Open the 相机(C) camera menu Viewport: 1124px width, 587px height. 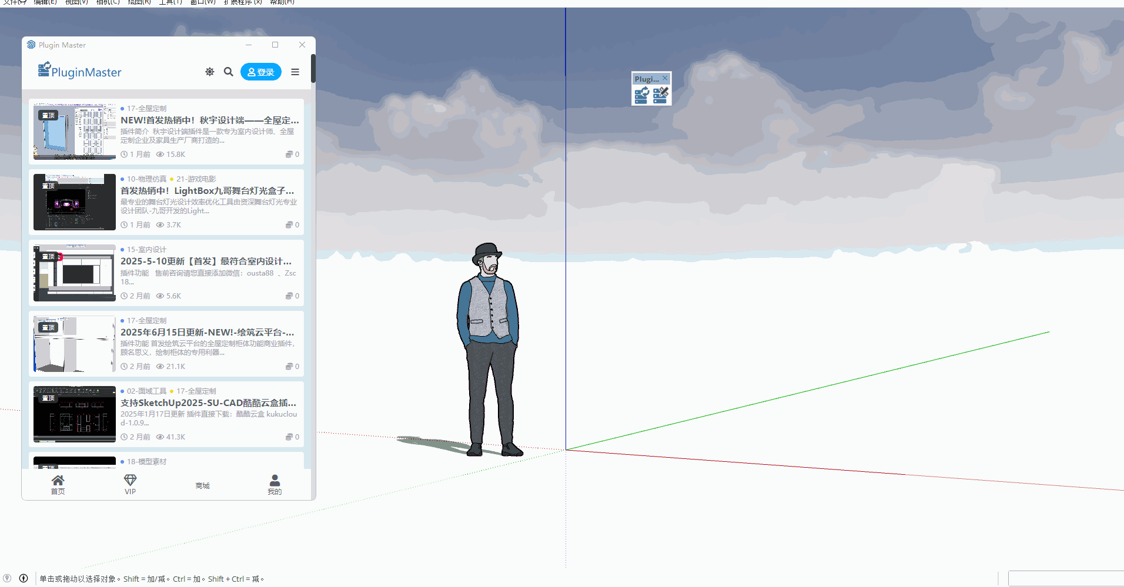point(108,2)
